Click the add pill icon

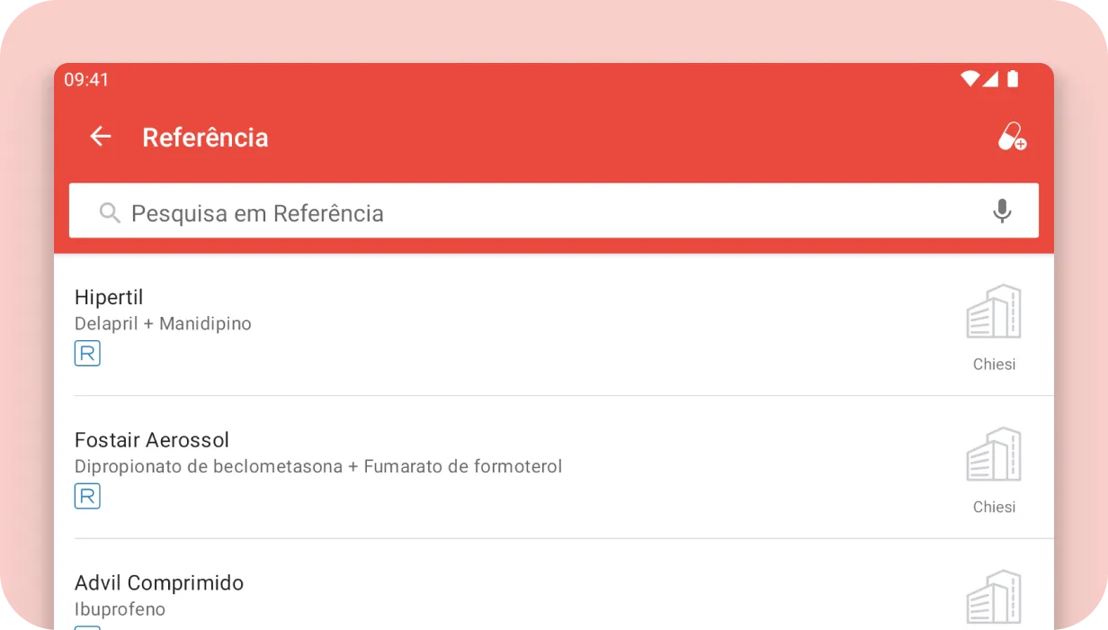[1012, 137]
